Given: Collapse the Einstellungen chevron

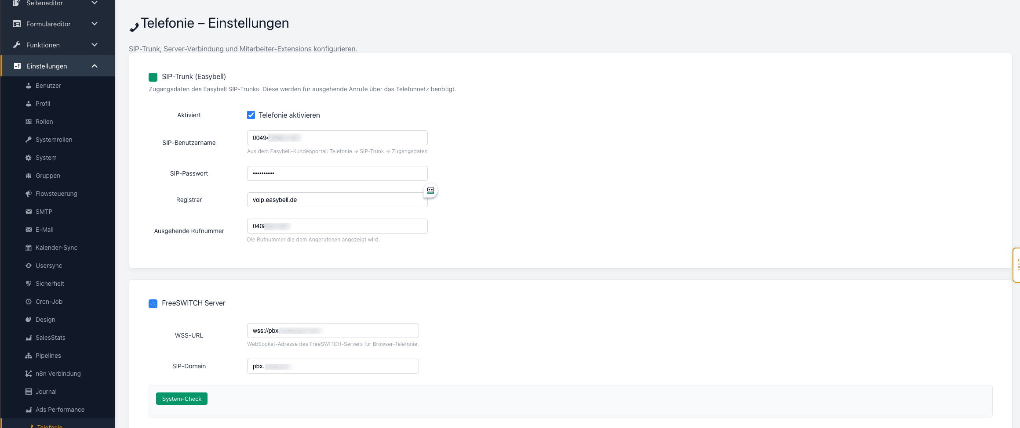Looking at the screenshot, I should pyautogui.click(x=95, y=66).
